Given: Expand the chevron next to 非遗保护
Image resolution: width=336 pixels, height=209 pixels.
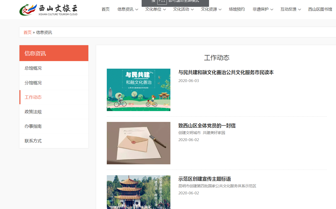Looking at the screenshot, I should point(272,10).
